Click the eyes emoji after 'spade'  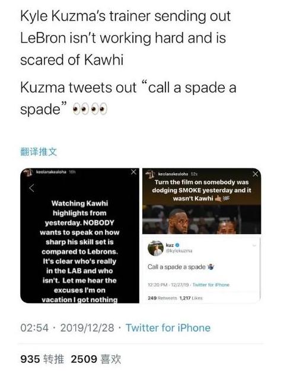pyautogui.click(x=90, y=109)
